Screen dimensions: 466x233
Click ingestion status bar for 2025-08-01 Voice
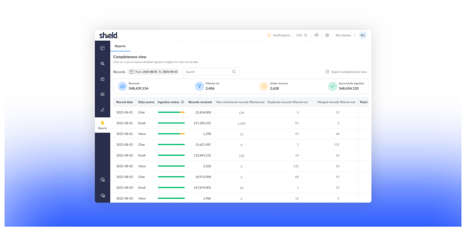pyautogui.click(x=171, y=134)
